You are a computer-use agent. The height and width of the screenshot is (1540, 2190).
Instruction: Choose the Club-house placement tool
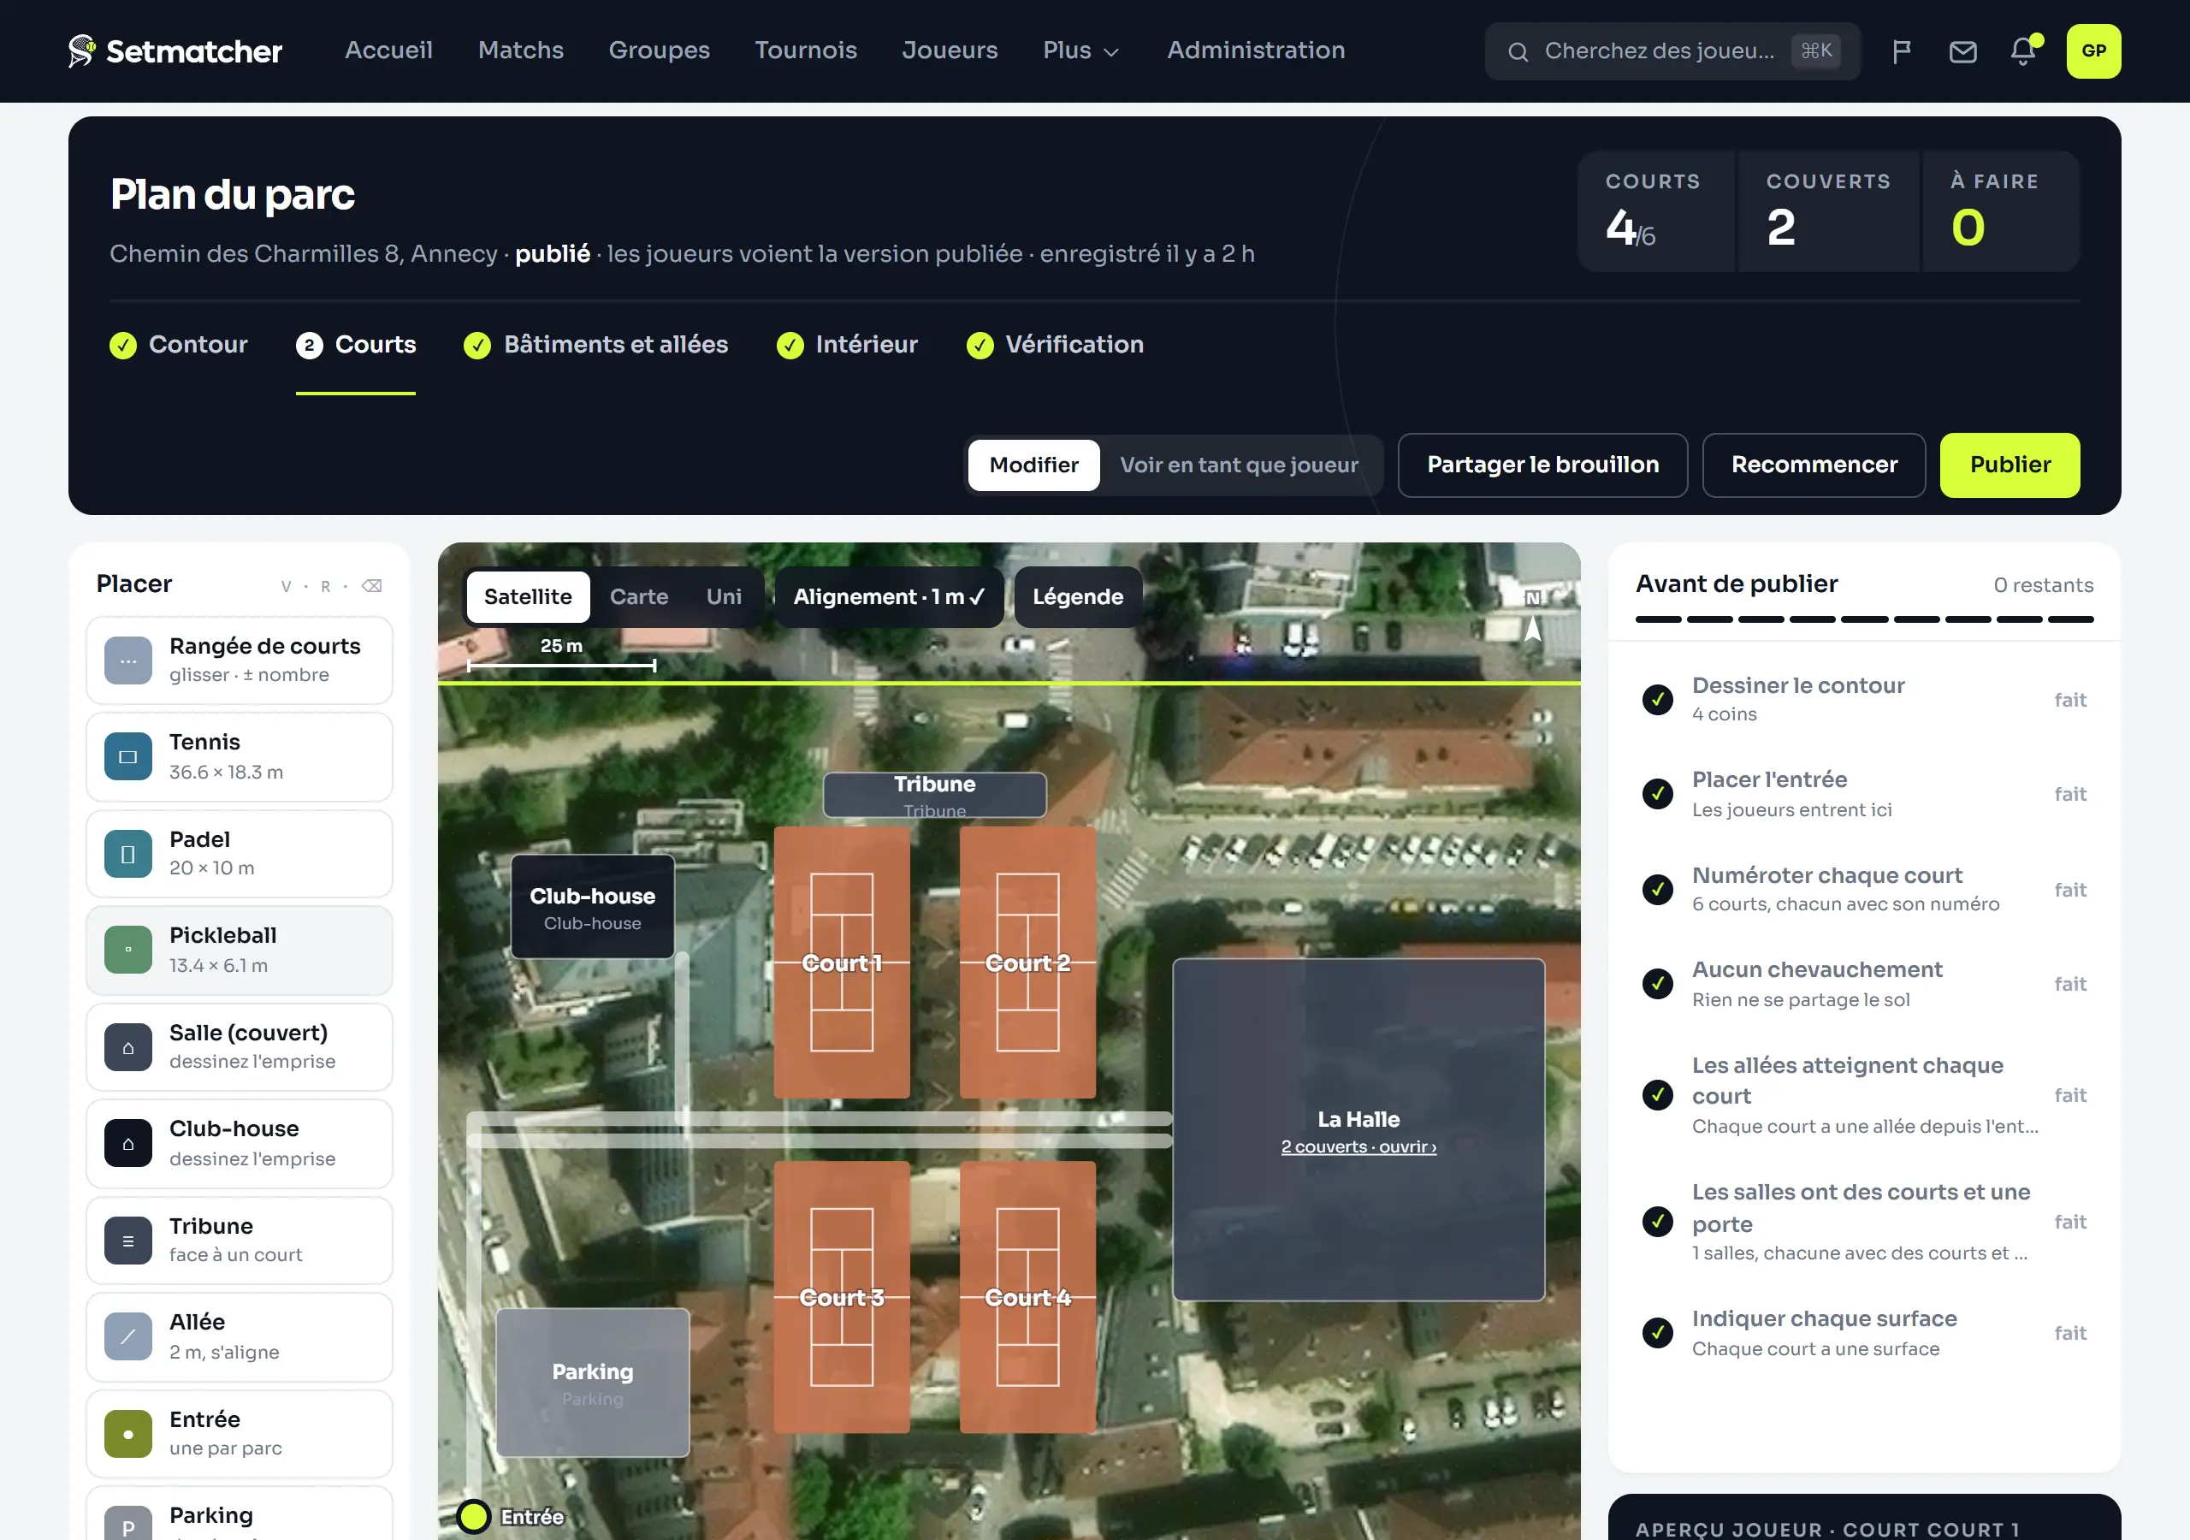click(x=240, y=1143)
